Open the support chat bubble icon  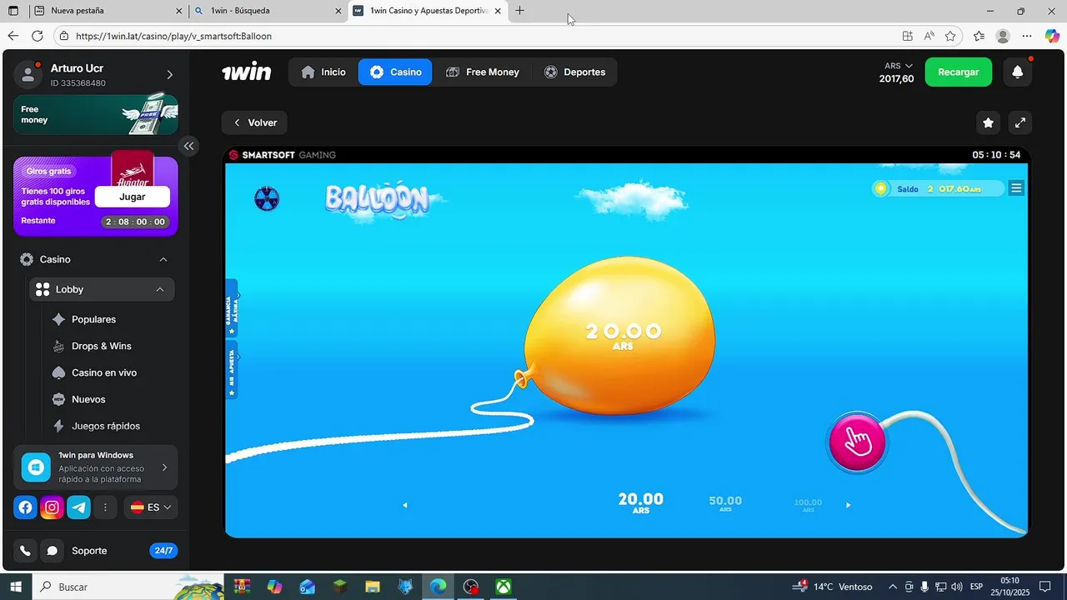click(52, 551)
